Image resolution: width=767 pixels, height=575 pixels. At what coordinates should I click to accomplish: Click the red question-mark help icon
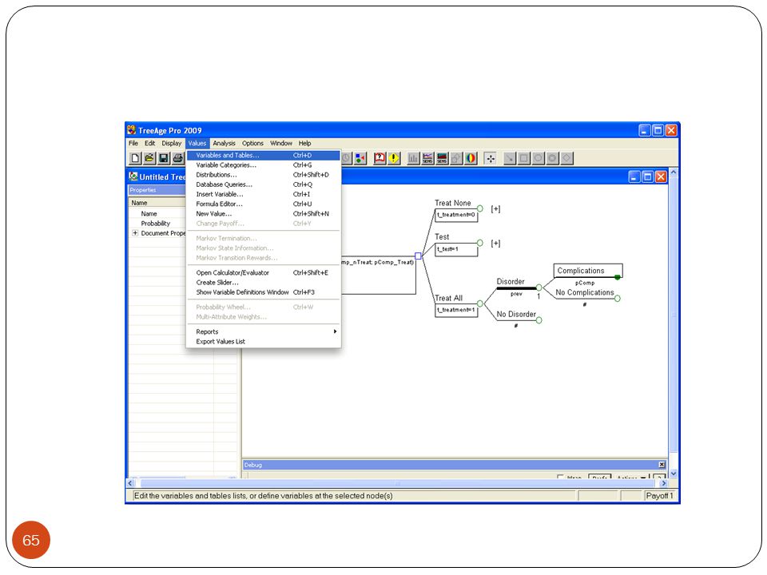click(380, 158)
